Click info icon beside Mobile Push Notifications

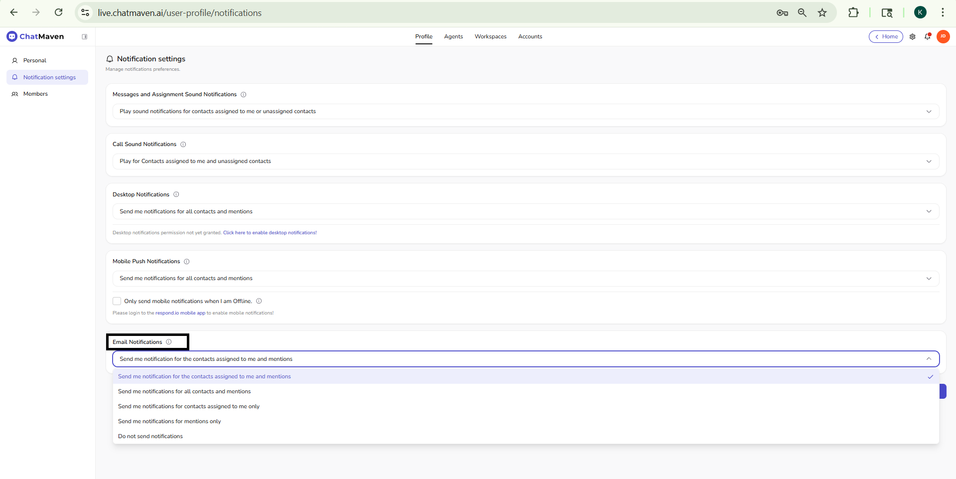pos(187,262)
